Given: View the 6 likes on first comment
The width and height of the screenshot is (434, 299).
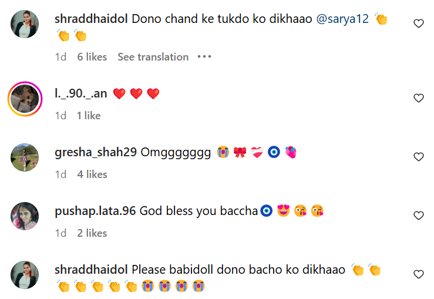Looking at the screenshot, I should (92, 57).
